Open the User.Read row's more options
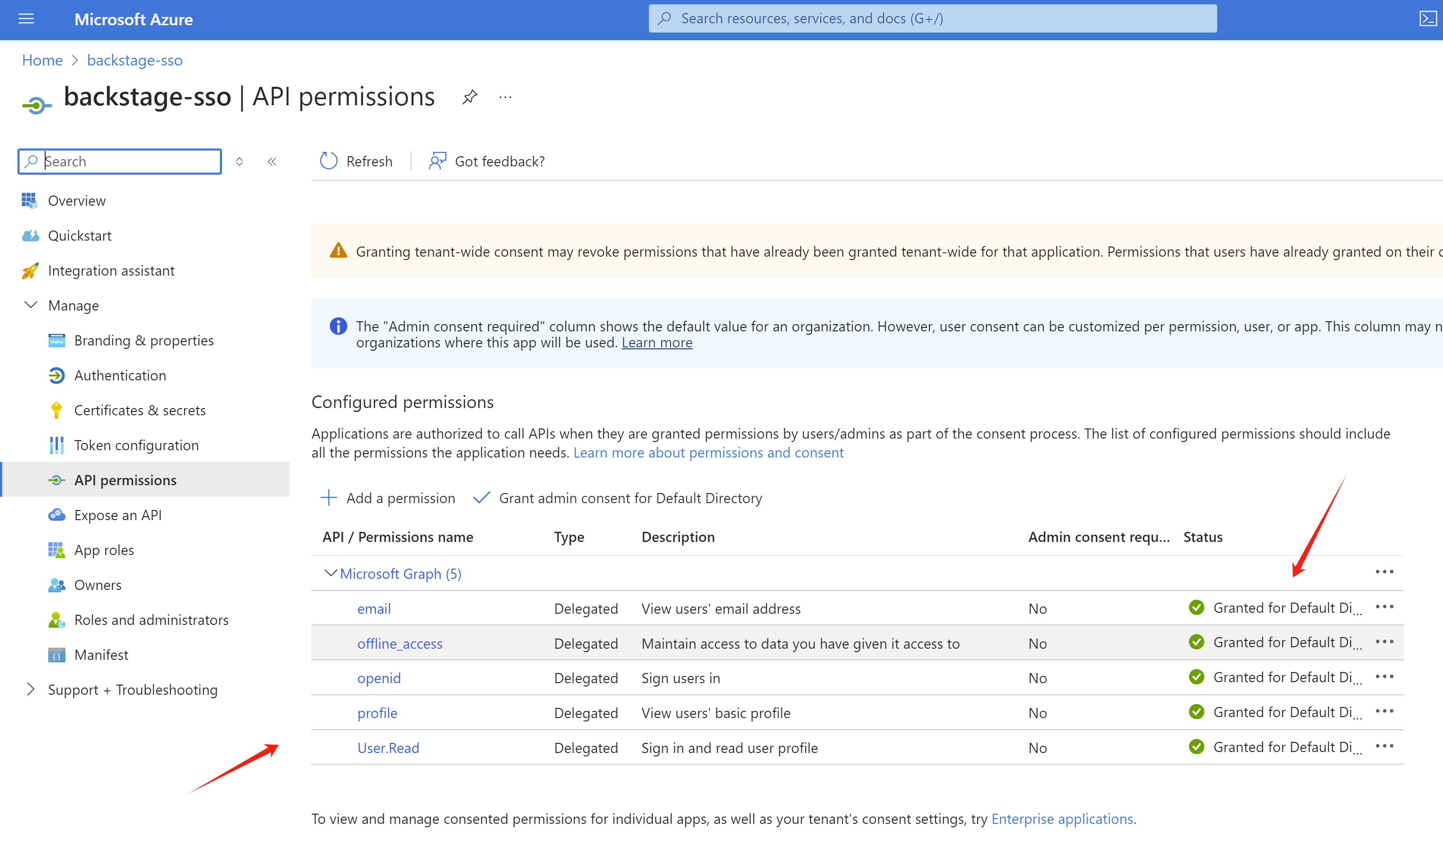Viewport: 1443px width, 852px height. click(x=1384, y=746)
